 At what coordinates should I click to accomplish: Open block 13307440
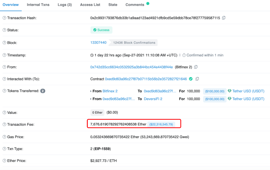tap(98, 43)
